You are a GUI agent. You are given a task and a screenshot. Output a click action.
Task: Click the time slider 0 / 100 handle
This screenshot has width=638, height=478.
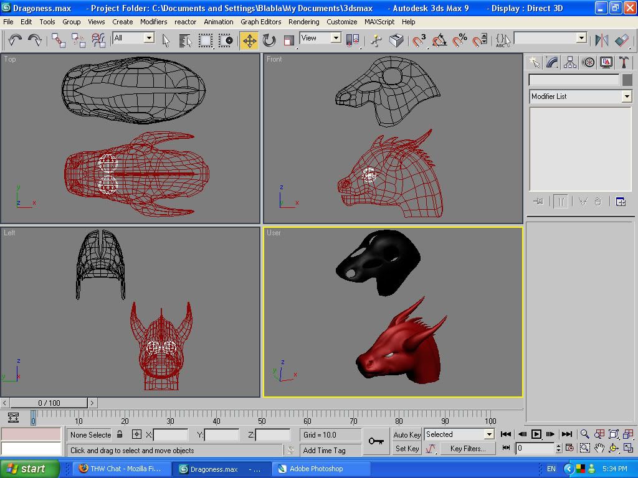pos(49,403)
